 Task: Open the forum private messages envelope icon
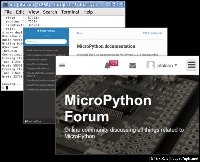tap(133, 66)
